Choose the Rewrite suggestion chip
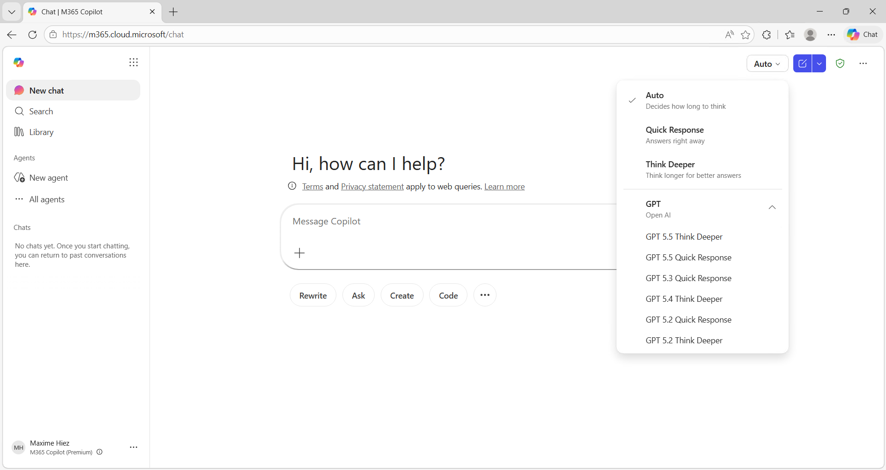 point(313,295)
